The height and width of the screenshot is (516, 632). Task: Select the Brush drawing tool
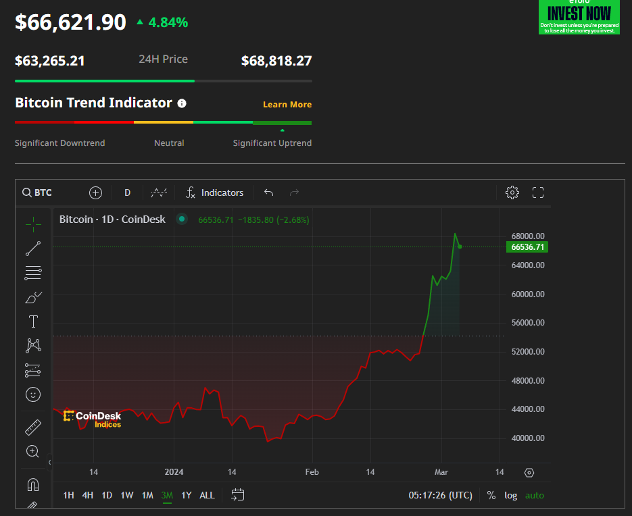(33, 297)
